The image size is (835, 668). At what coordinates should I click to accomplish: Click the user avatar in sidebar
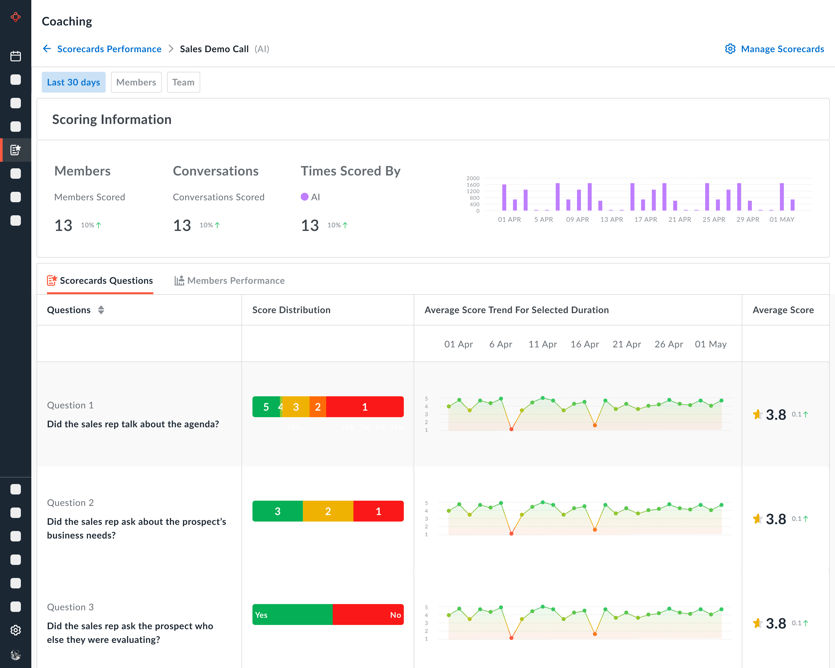click(x=15, y=654)
